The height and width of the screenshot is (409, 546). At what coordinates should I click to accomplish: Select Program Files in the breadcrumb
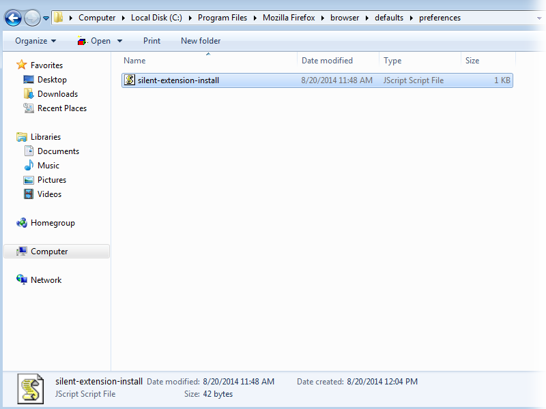(222, 18)
